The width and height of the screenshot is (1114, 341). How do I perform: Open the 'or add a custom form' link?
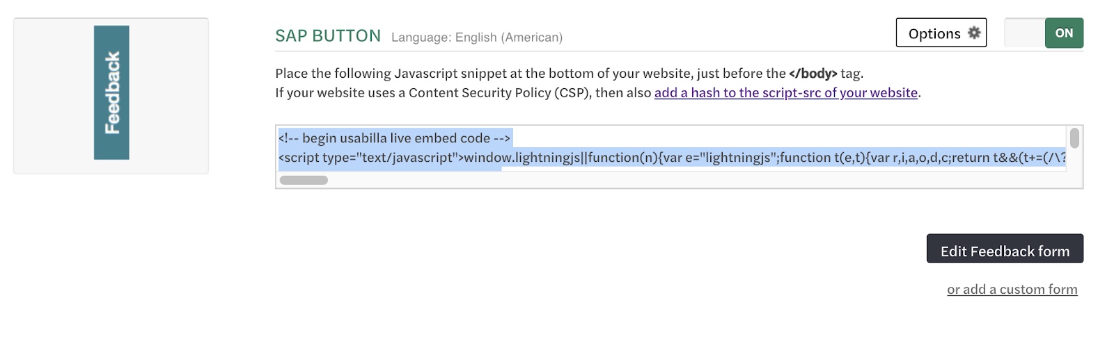tap(1012, 290)
